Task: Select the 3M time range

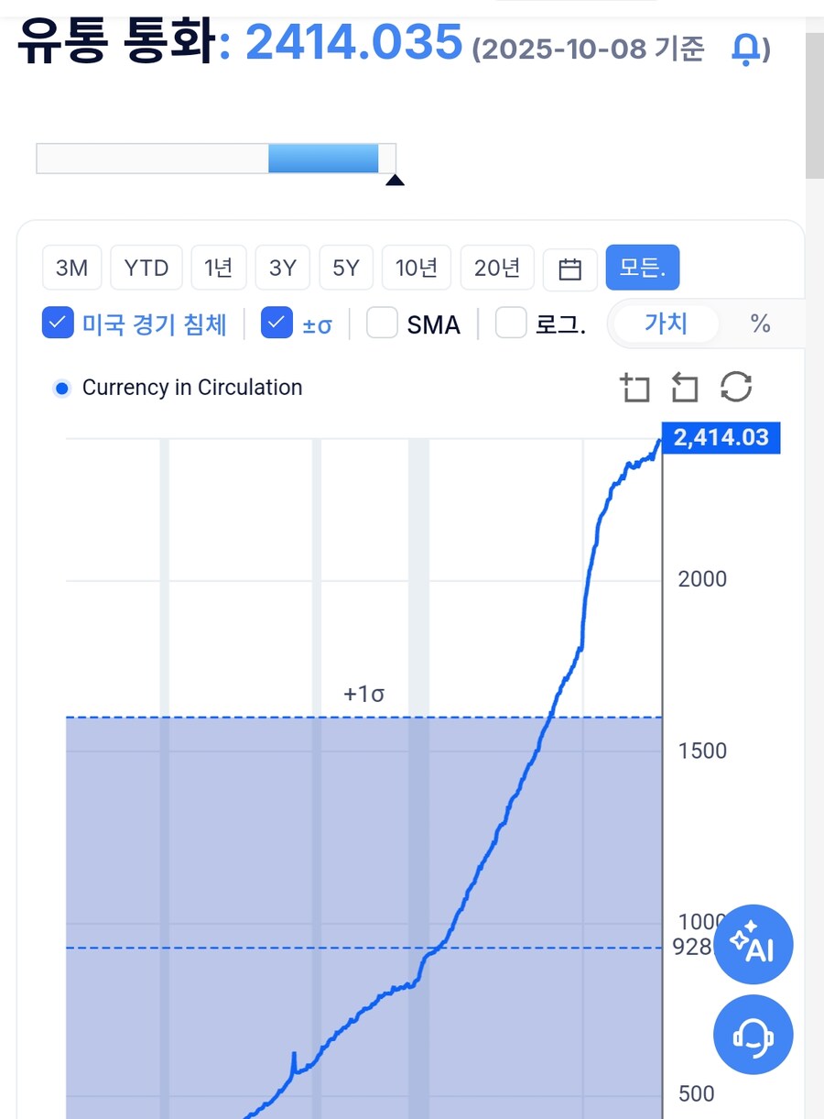Action: [x=71, y=269]
